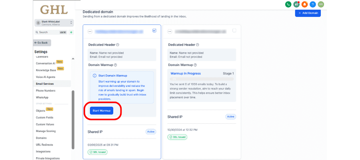Click the warmup progress bar
Viewport: 360px width, 160px height.
[x=202, y=79]
